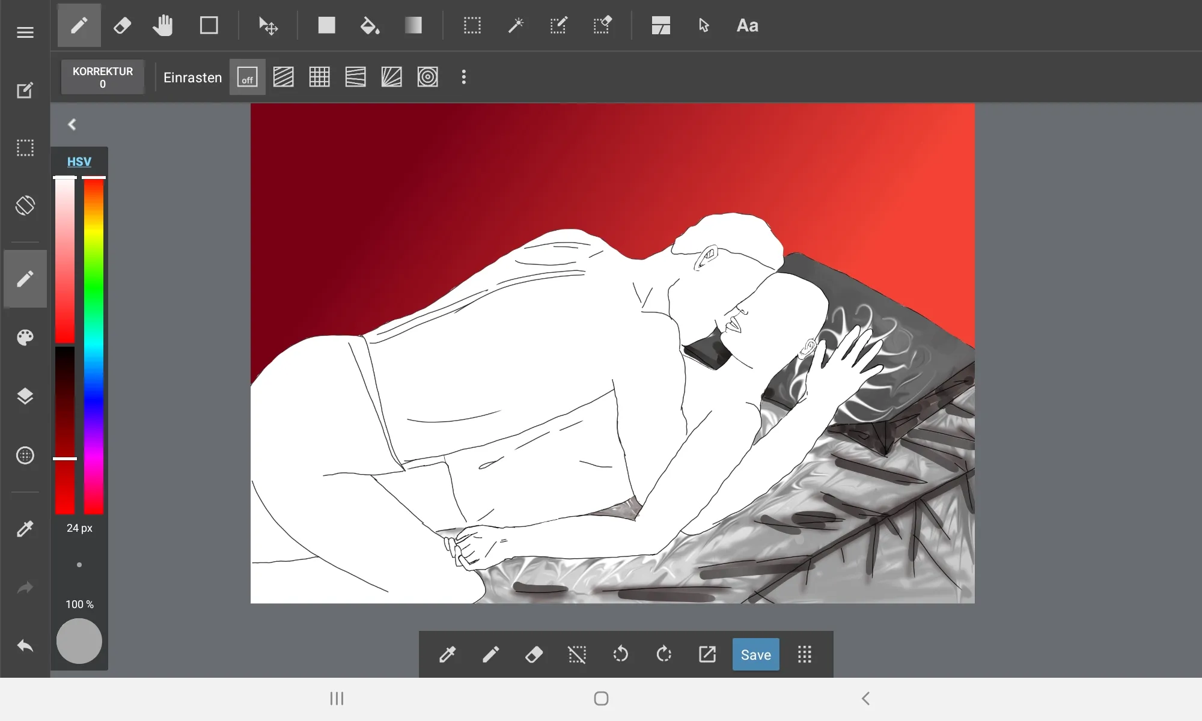
Task: Open the shortcut bar grid menu
Action: tap(804, 654)
